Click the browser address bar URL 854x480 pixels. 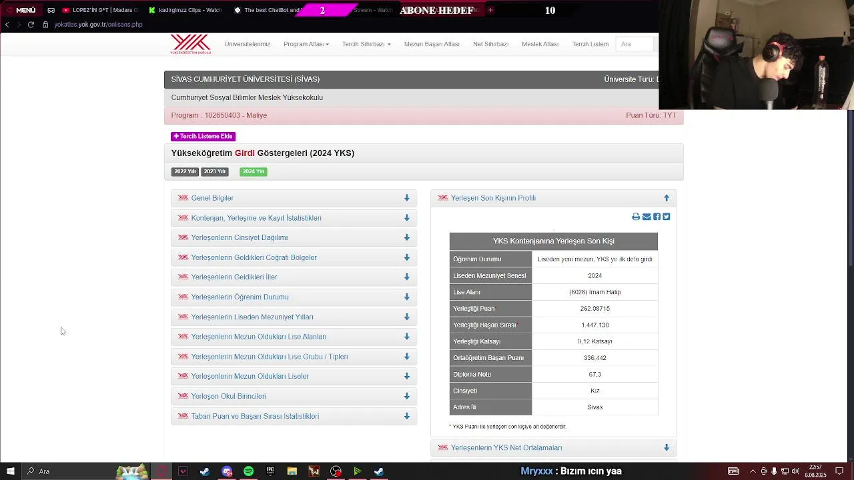click(99, 25)
